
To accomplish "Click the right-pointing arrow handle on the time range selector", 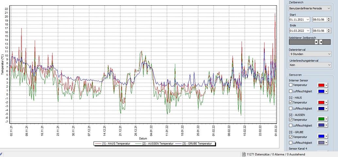I will [x=316, y=42].
